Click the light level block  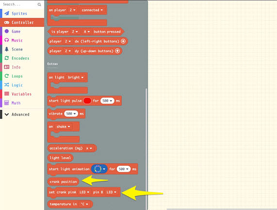click(x=60, y=158)
